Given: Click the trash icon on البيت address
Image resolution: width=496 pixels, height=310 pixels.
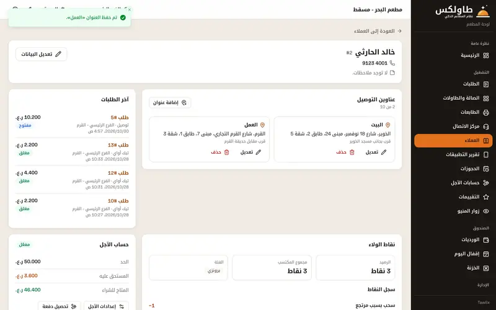Looking at the screenshot, I should click(352, 152).
